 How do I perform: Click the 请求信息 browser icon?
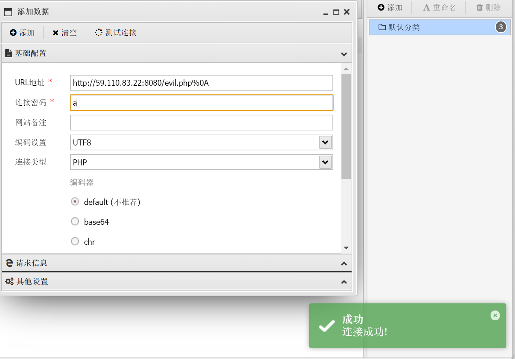point(9,263)
